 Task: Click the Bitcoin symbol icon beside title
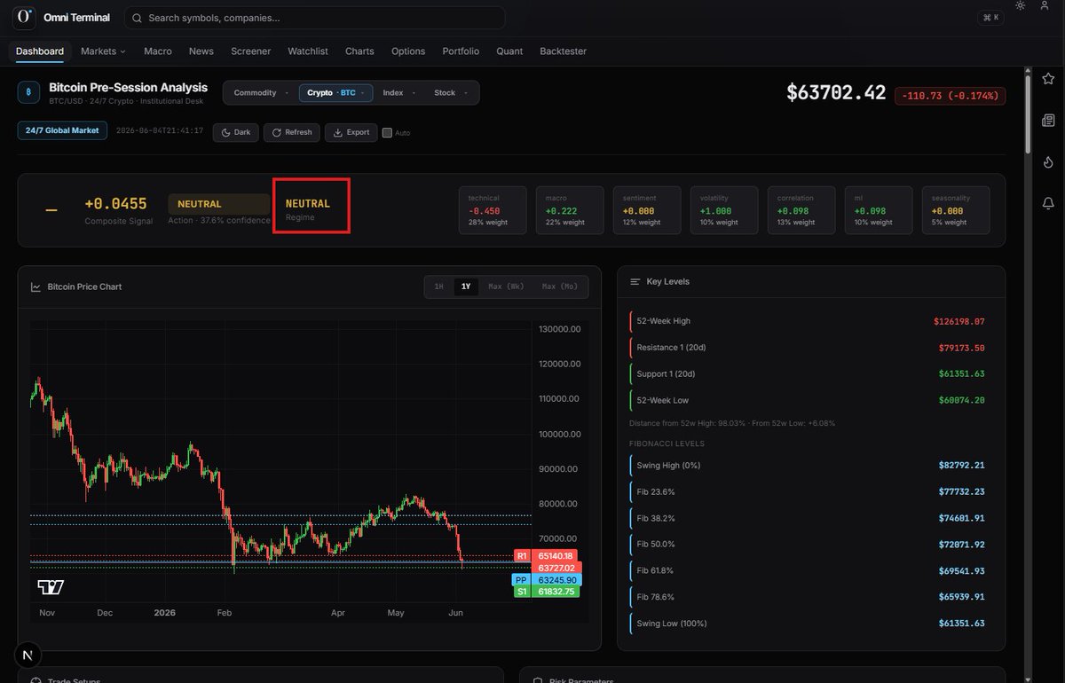[x=28, y=92]
